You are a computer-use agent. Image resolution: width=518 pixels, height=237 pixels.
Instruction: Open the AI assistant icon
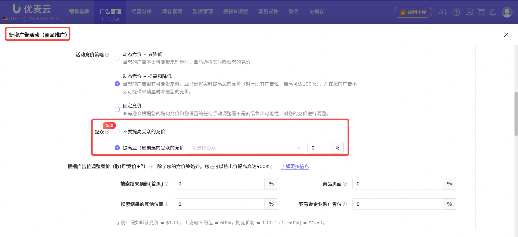[x=443, y=12]
